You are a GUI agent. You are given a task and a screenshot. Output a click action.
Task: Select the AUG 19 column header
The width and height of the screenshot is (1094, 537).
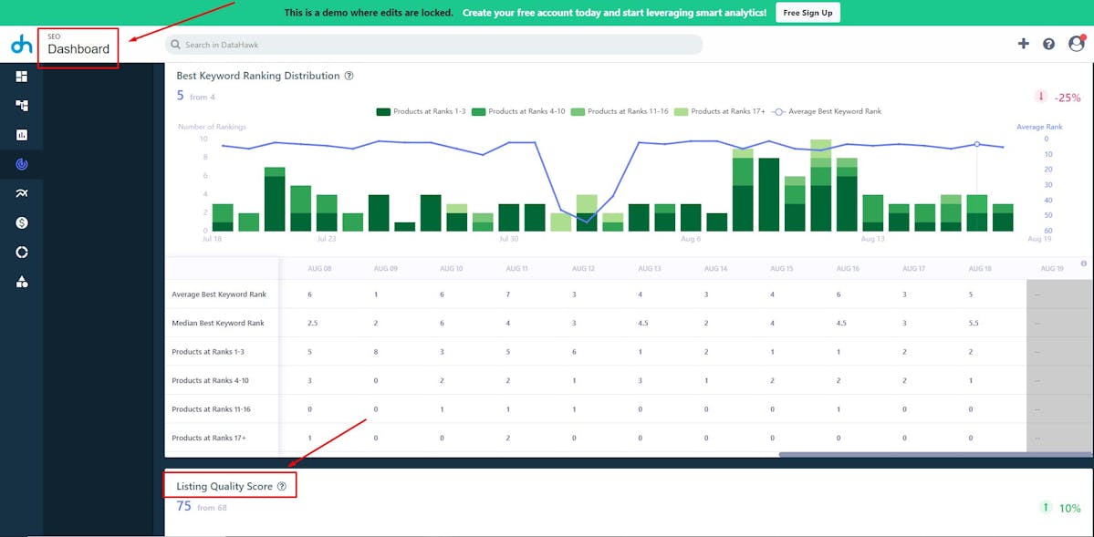pos(1052,268)
